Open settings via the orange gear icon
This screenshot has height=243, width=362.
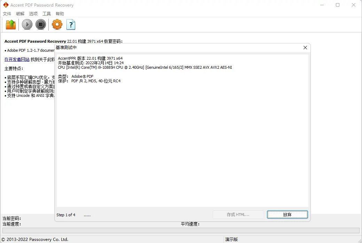tap(57, 24)
